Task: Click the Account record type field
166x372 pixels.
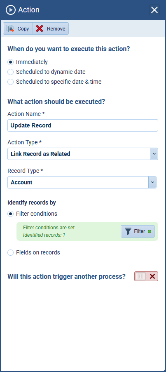Action: pos(82,182)
